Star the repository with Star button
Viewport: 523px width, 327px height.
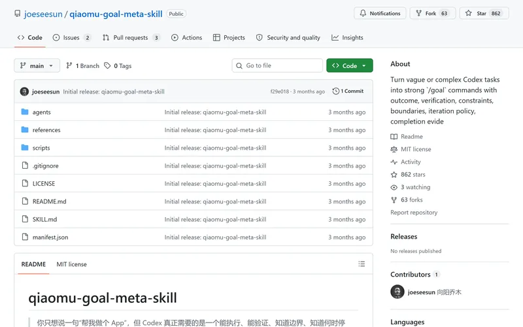point(484,13)
